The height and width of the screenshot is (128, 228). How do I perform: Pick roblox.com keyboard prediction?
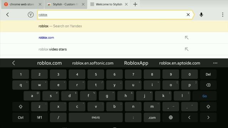[50, 63]
